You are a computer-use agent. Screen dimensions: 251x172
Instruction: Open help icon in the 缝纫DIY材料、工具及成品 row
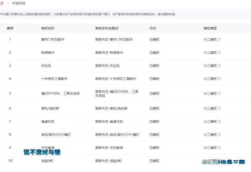pyautogui.click(x=220, y=93)
